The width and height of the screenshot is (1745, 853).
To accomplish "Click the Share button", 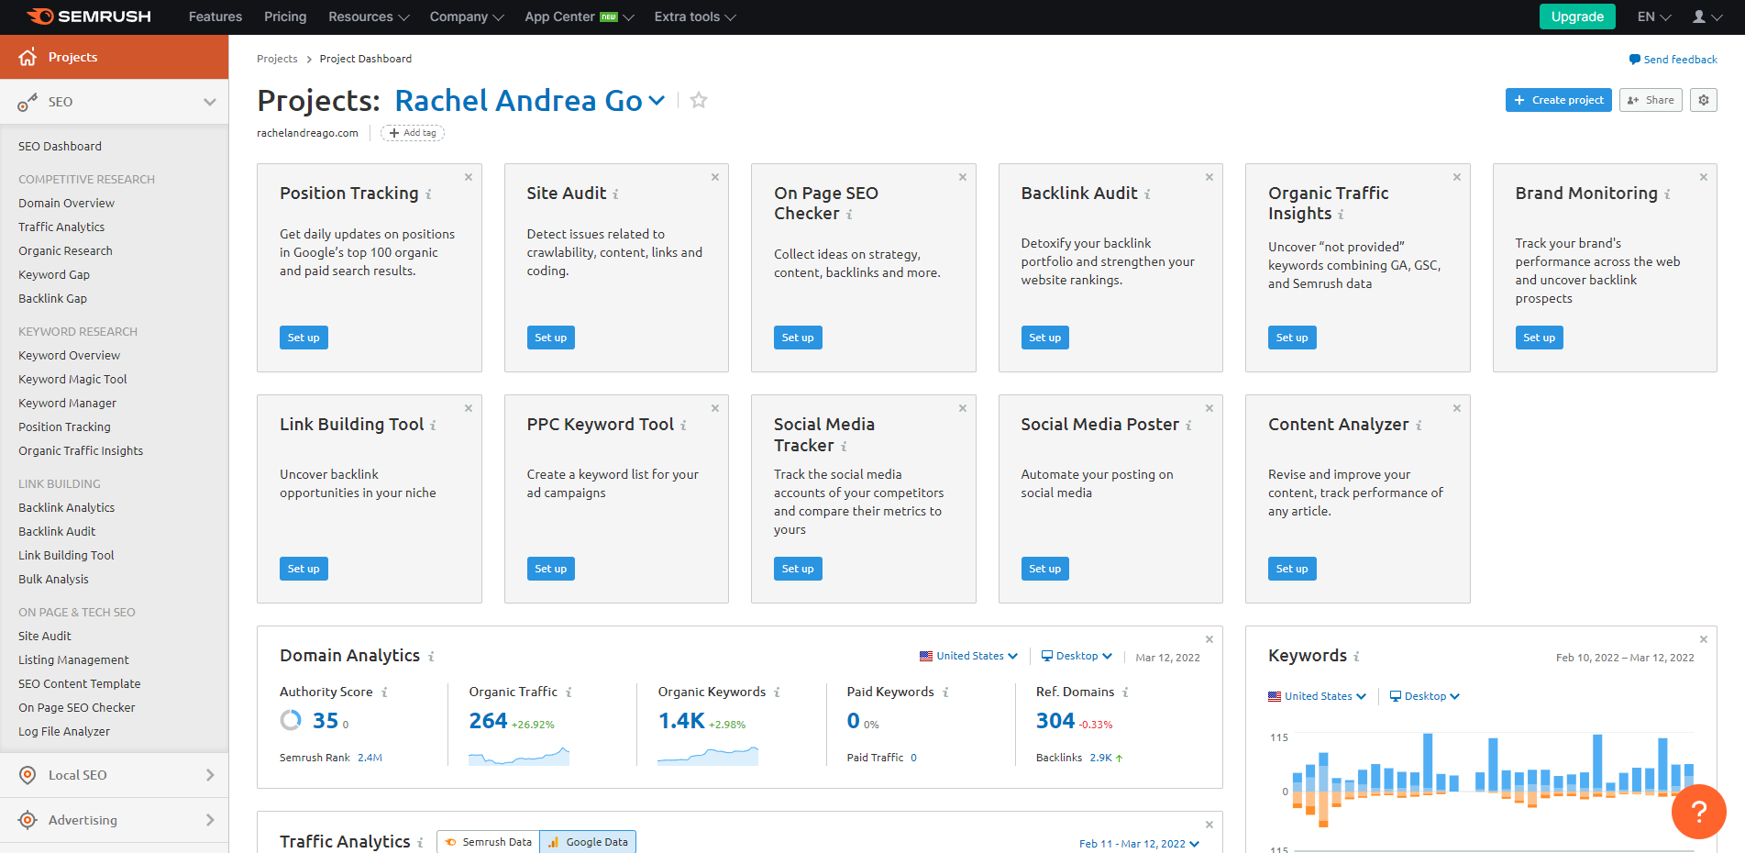I will (1651, 100).
